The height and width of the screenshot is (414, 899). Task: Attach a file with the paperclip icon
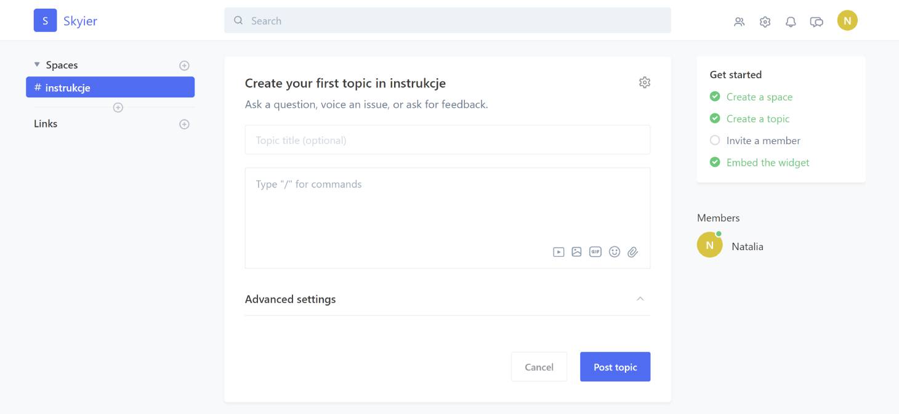pos(632,251)
